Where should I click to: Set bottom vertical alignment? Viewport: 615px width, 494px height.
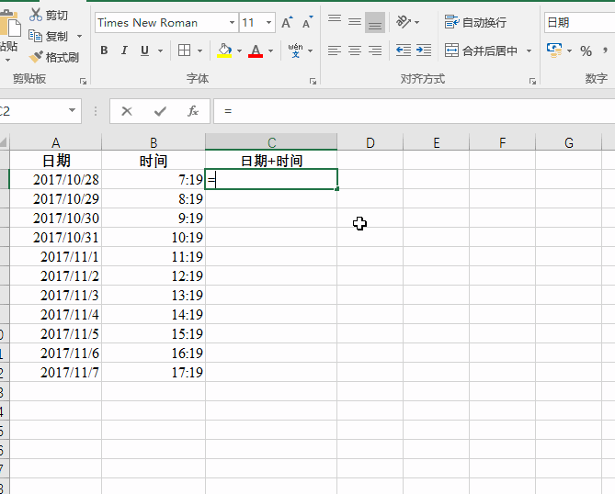(375, 22)
